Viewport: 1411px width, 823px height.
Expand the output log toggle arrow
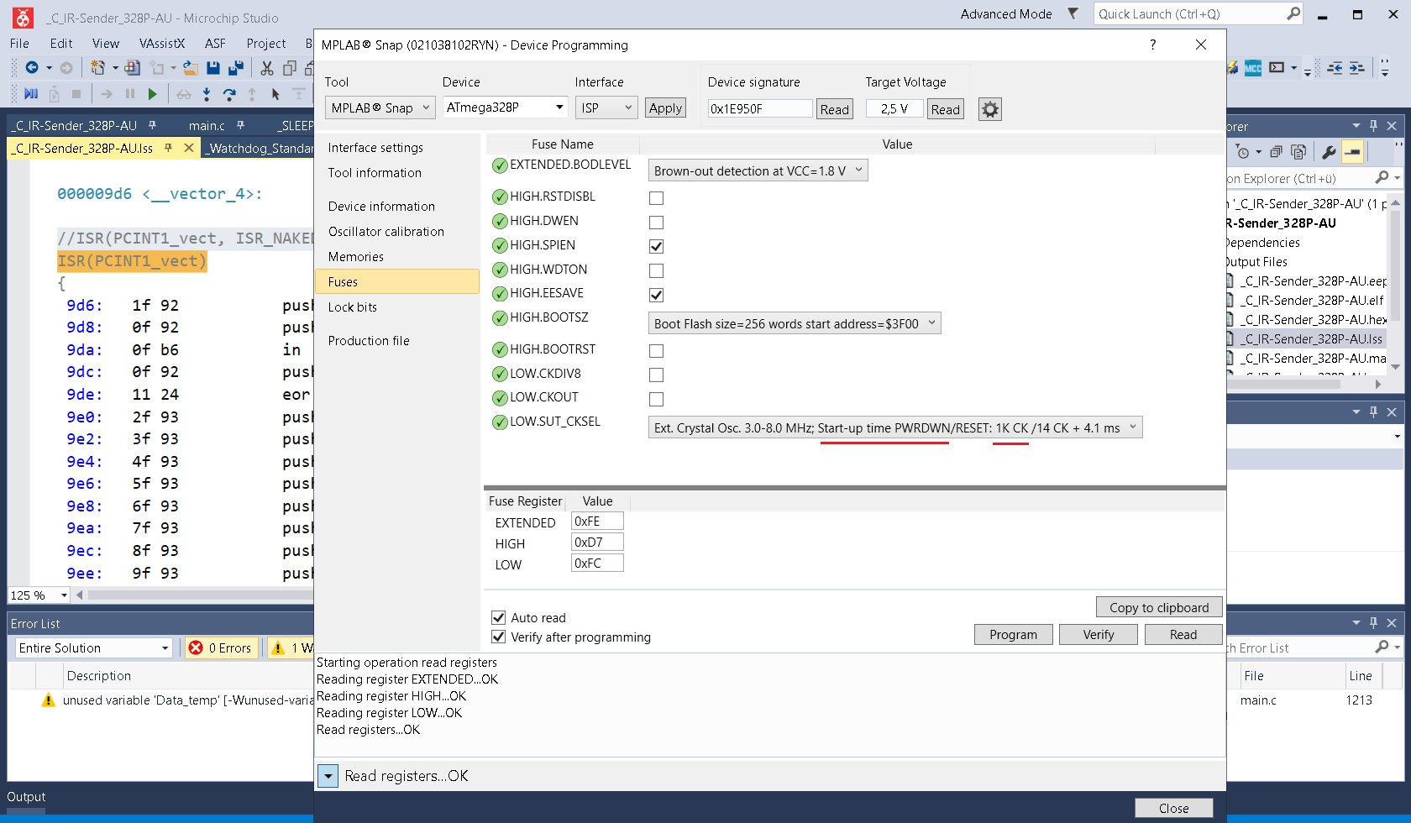click(x=328, y=775)
